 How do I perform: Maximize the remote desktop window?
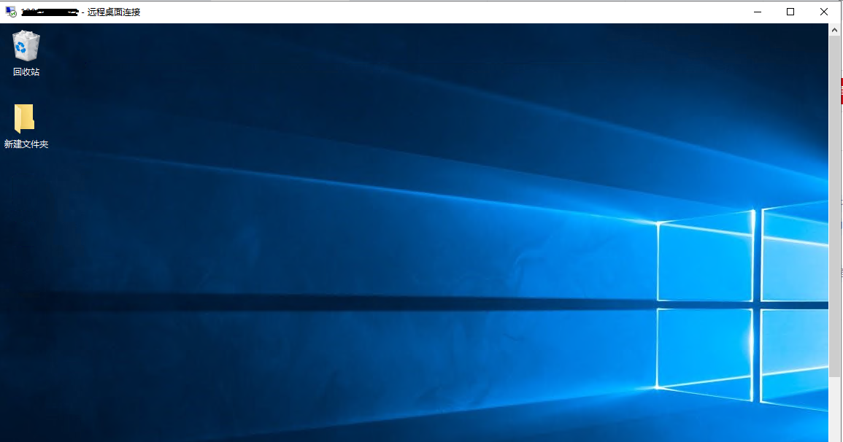point(790,12)
